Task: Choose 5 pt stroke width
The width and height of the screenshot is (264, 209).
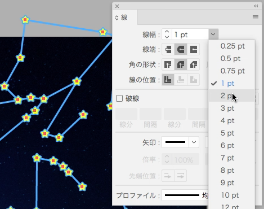Action: coord(232,133)
